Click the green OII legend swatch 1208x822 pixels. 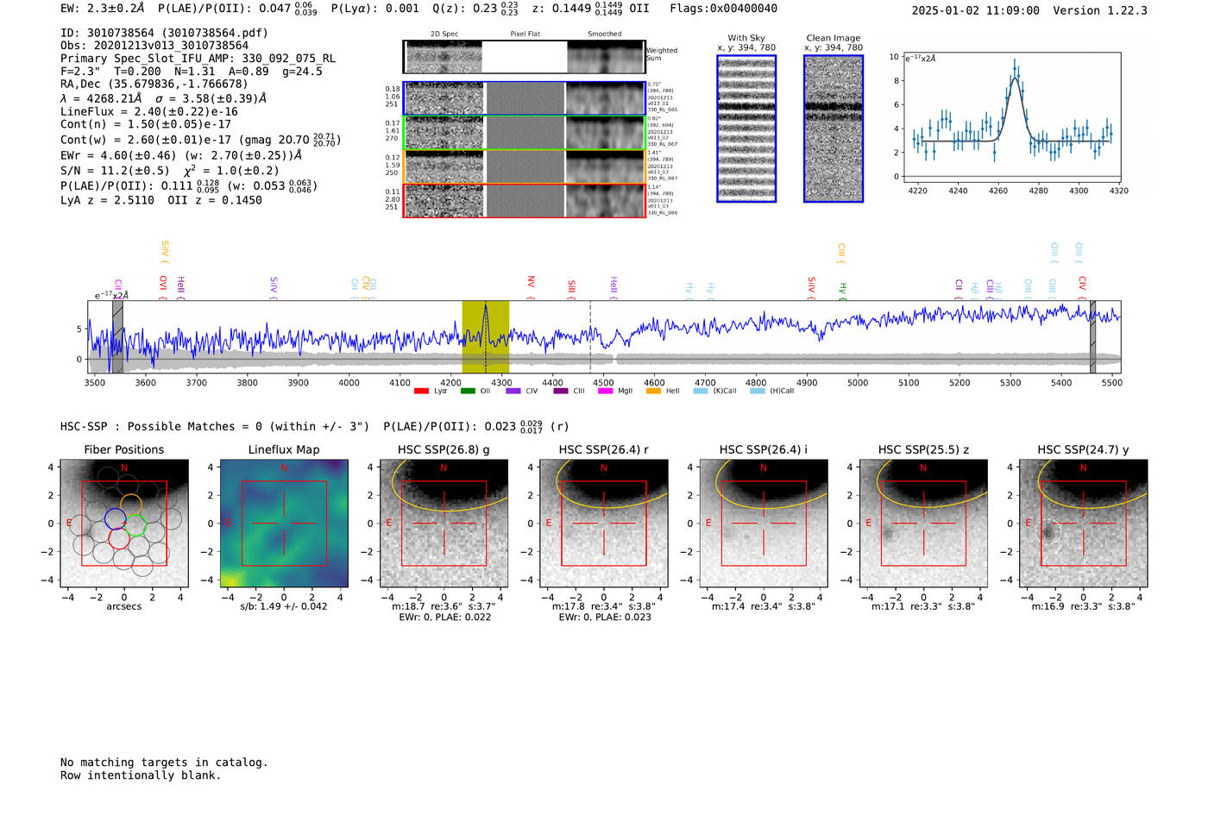point(468,391)
